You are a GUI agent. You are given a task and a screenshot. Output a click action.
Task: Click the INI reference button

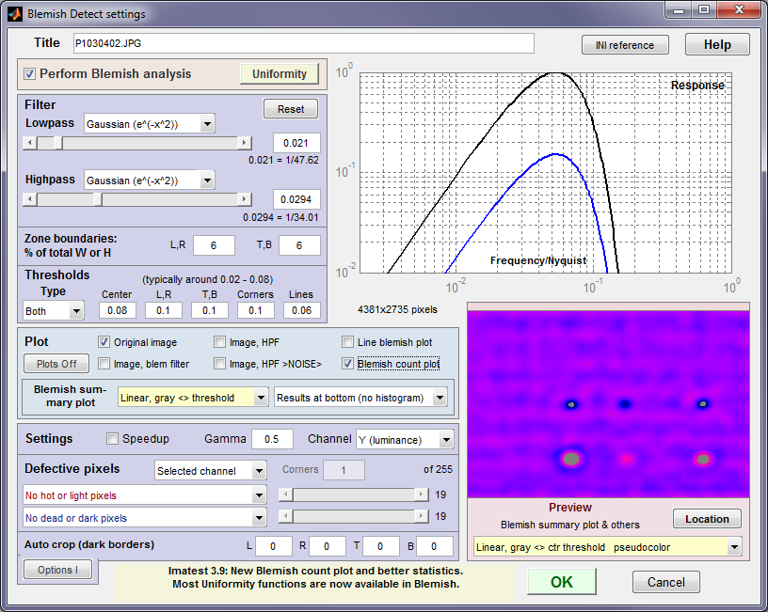click(625, 45)
